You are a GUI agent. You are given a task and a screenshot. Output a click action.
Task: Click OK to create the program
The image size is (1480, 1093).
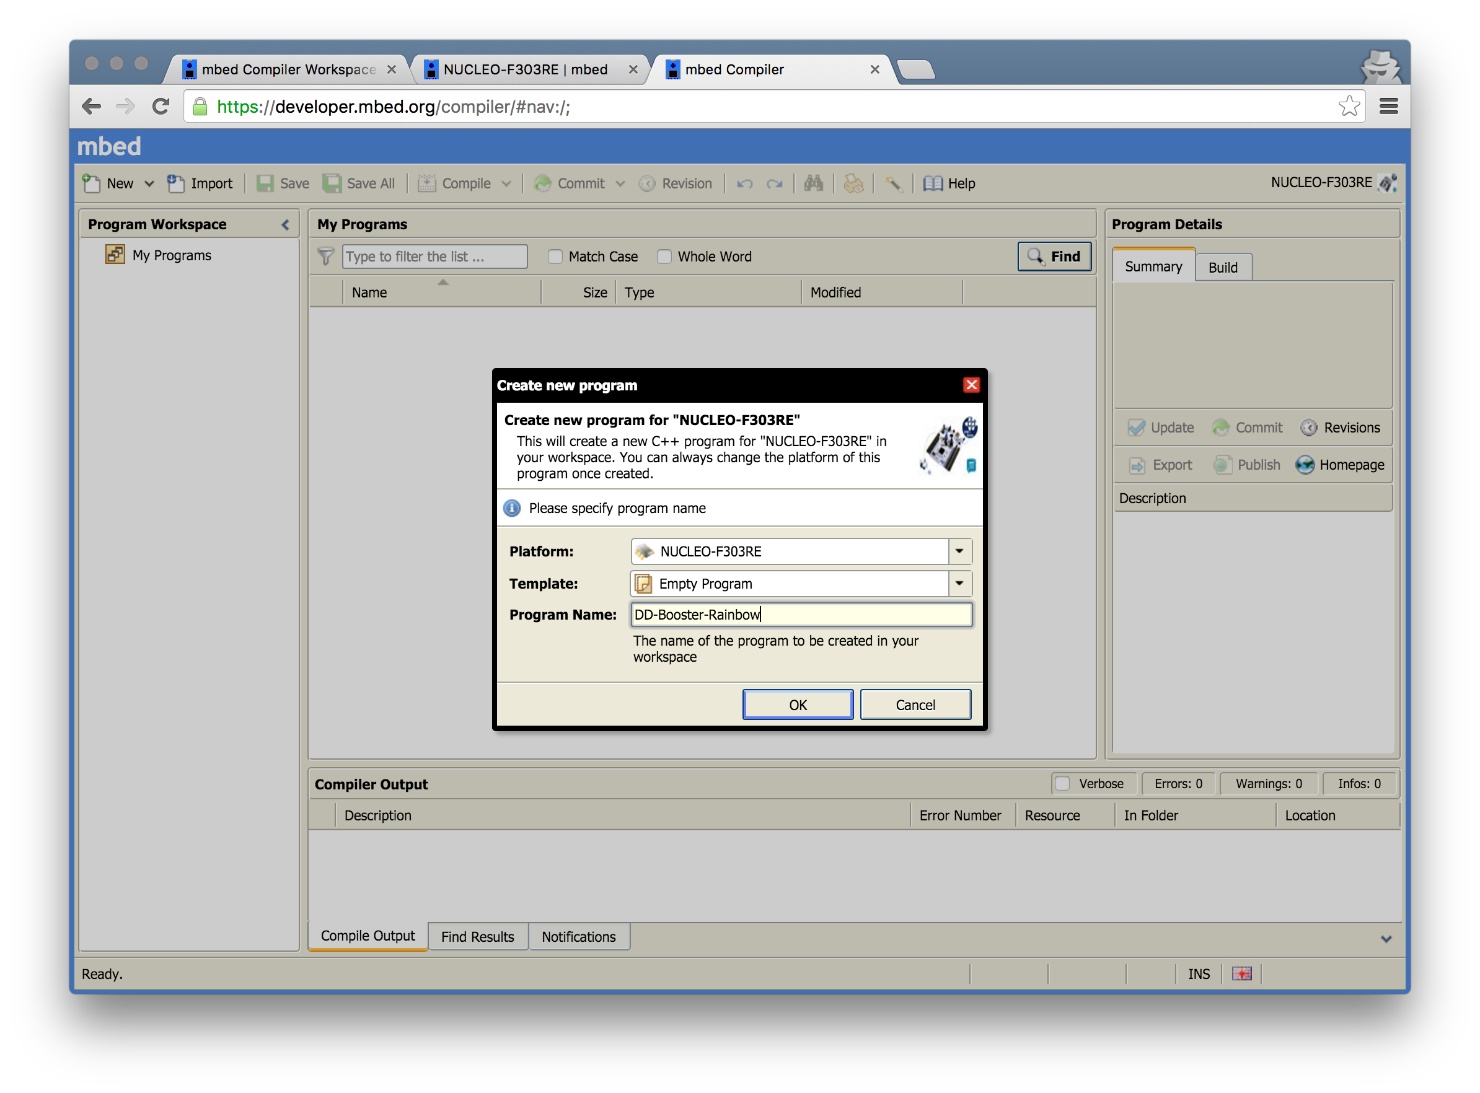[798, 705]
